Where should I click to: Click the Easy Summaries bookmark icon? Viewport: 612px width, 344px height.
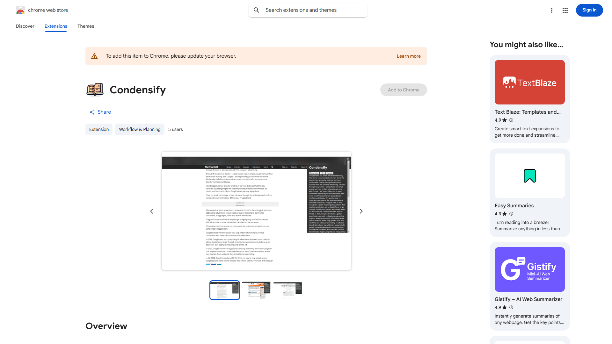pos(529,176)
